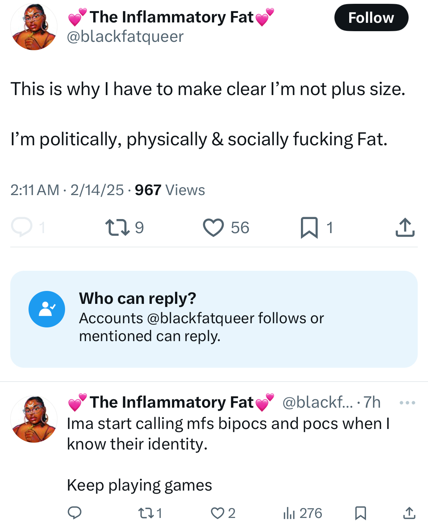Share the main tweet

click(405, 227)
